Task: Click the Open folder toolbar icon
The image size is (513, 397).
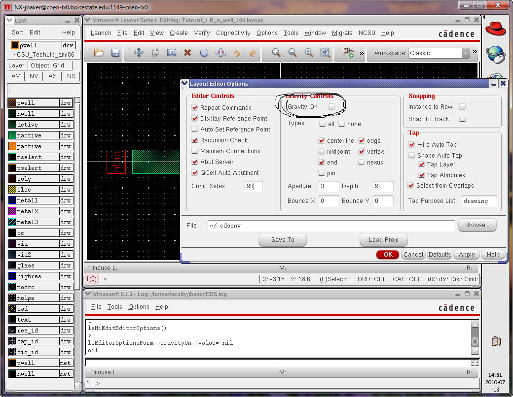Action: (99, 53)
